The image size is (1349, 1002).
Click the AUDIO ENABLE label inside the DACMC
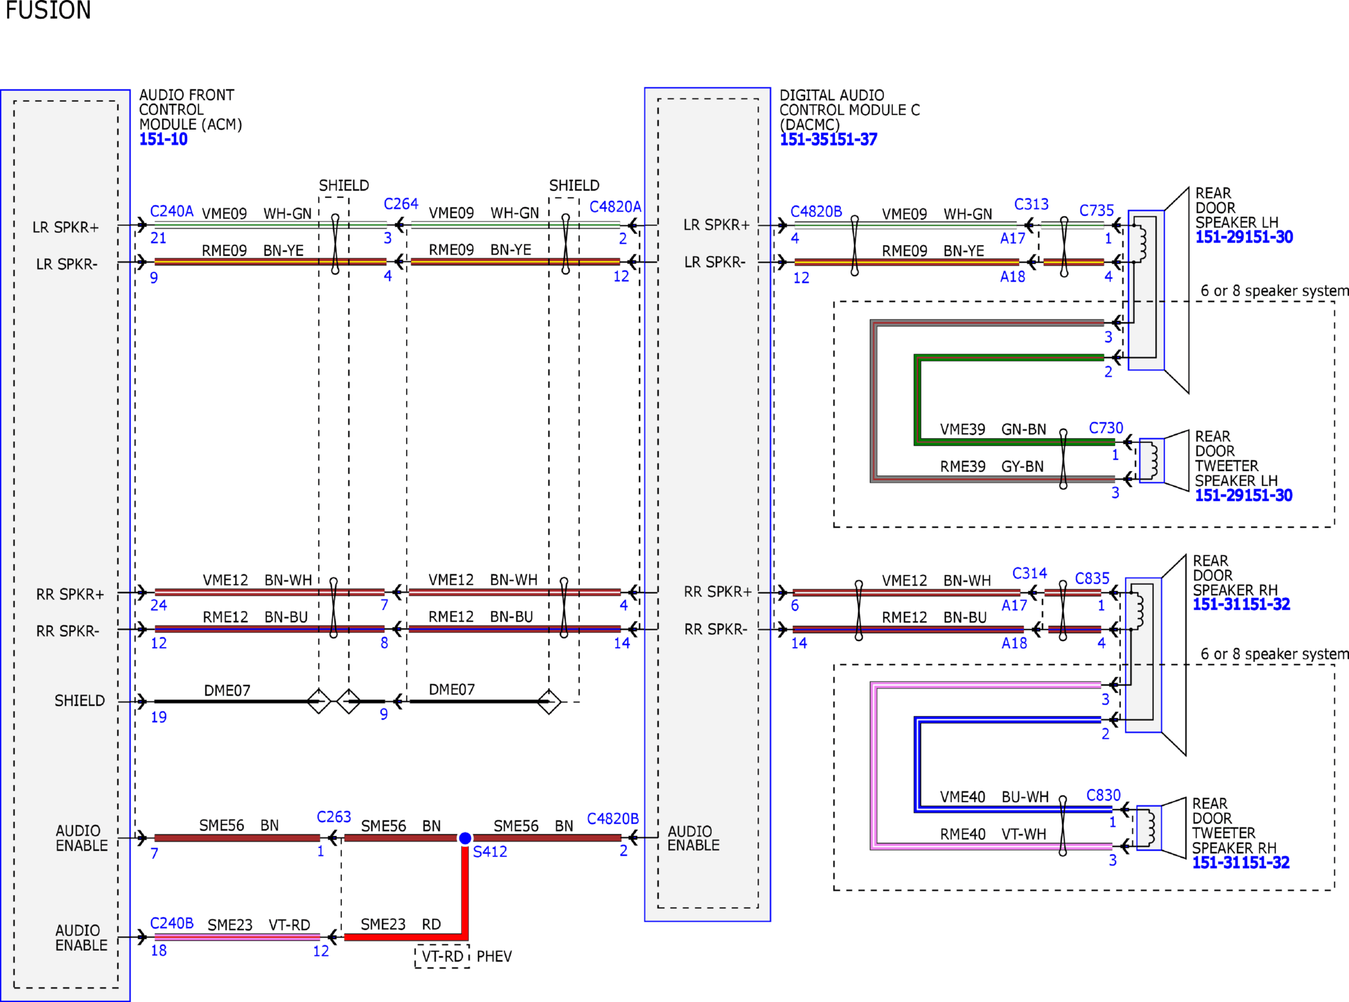[693, 838]
